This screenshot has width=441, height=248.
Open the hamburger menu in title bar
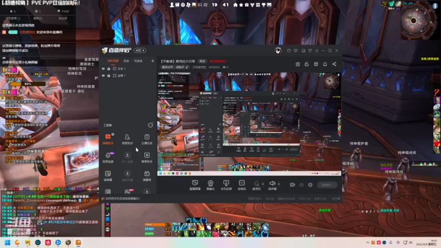tap(316, 51)
